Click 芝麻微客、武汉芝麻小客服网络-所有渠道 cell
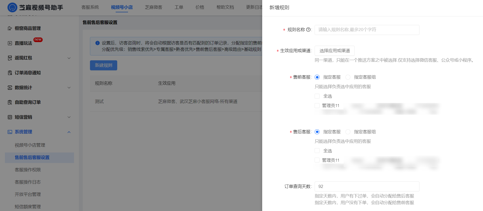This screenshot has width=483, height=211. 198,102
